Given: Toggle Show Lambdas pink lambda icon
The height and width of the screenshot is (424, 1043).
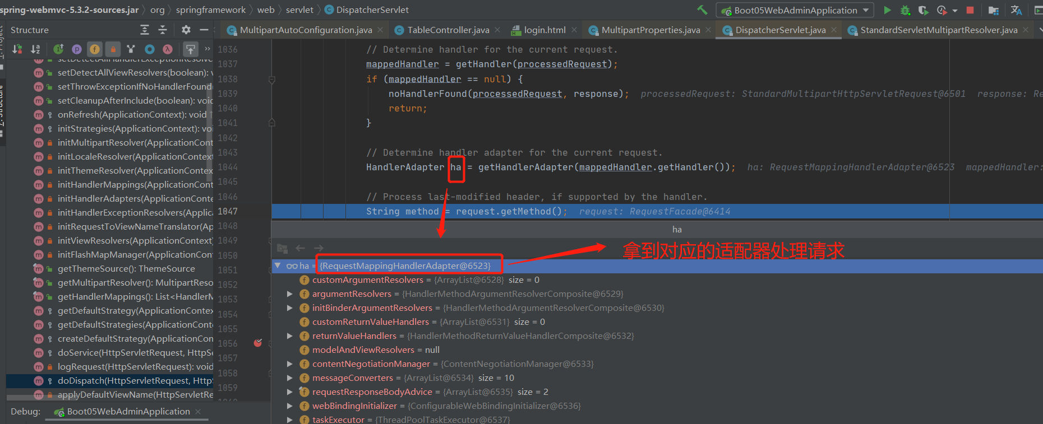Looking at the screenshot, I should (167, 49).
